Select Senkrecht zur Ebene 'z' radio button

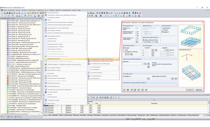(136, 28)
